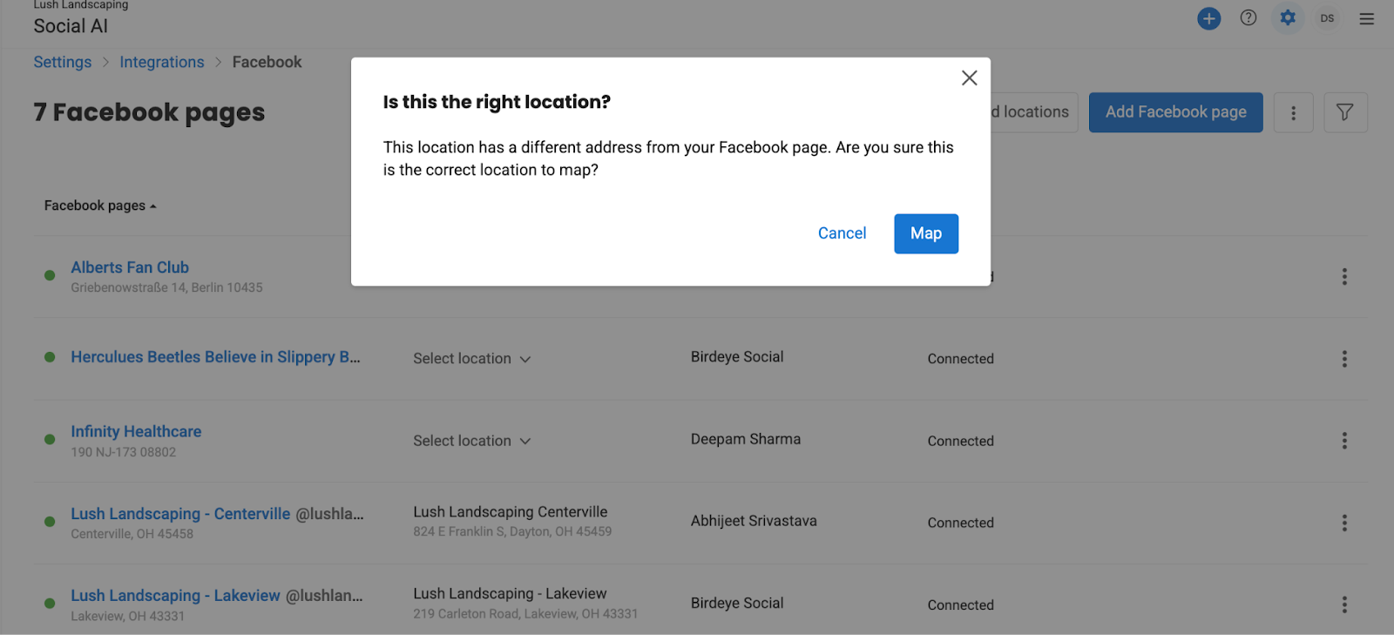Viewport: 1394px width, 635px height.
Task: Click address 219 Carleton Road, Lakeview
Action: 525,613
